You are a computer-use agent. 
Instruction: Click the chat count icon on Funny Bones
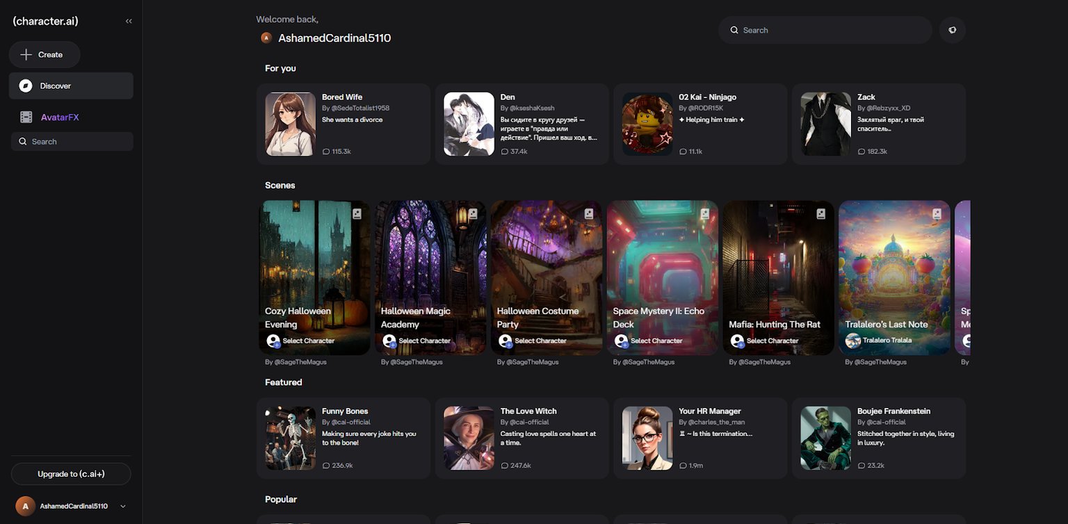click(326, 466)
